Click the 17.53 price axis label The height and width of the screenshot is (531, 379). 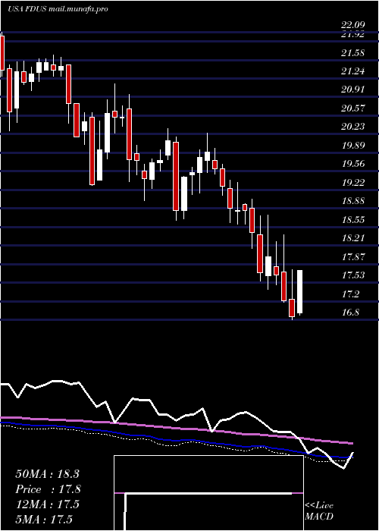pos(352,275)
